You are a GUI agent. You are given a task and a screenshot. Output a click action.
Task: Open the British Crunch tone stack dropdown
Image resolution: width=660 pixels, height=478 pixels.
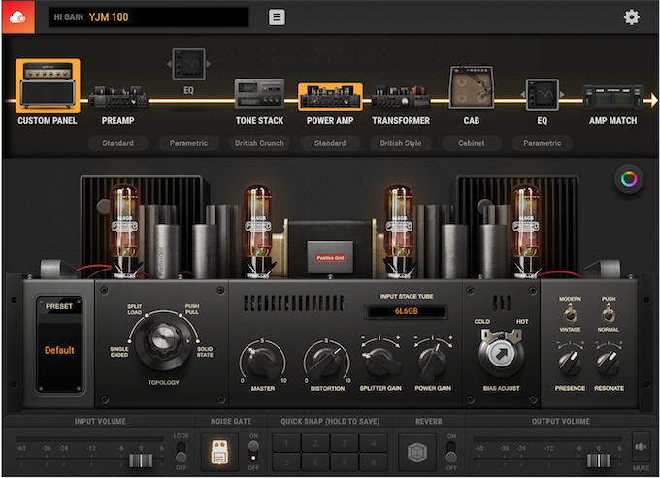(x=259, y=143)
